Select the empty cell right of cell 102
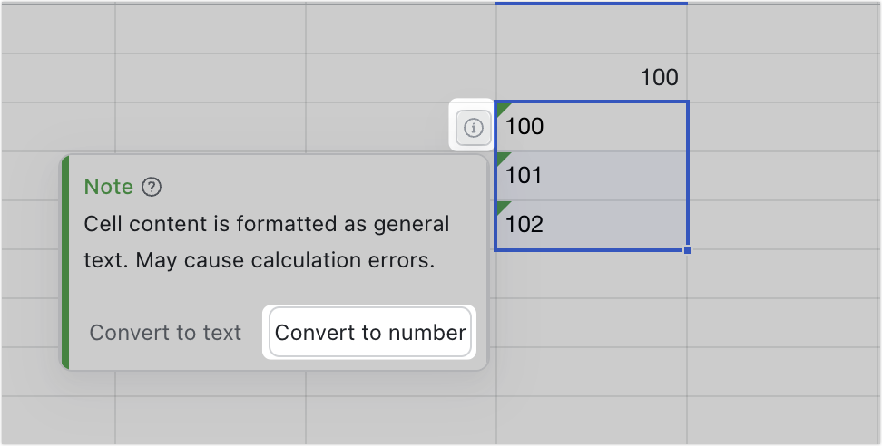The height and width of the screenshot is (446, 882). coord(782,223)
